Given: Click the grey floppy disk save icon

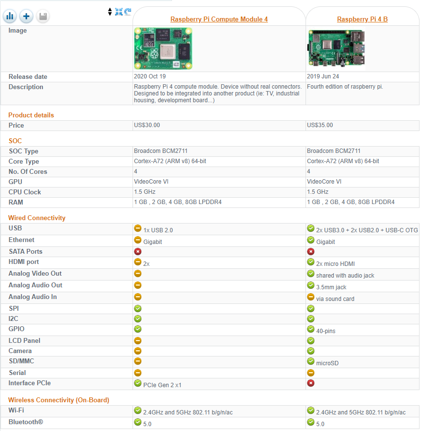Looking at the screenshot, I should coord(43,17).
